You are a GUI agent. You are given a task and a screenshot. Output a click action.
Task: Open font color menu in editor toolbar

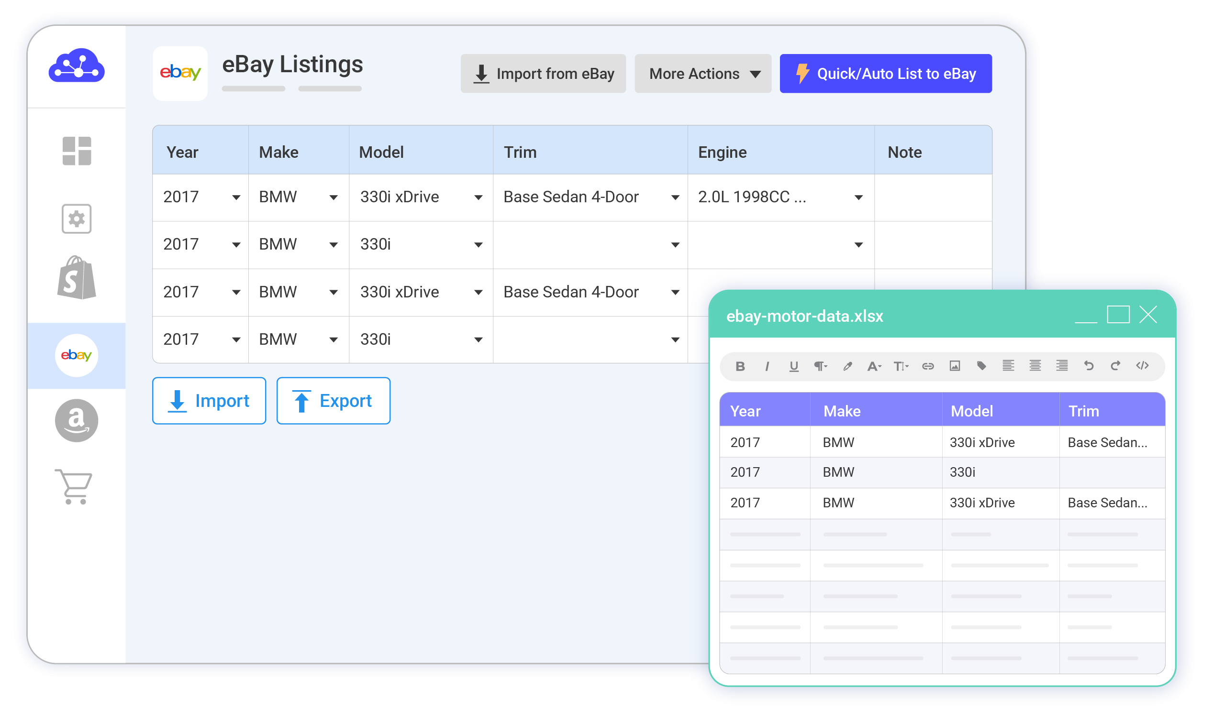(875, 367)
